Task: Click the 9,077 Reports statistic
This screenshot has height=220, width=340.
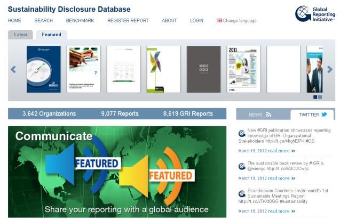Action: click(x=120, y=114)
